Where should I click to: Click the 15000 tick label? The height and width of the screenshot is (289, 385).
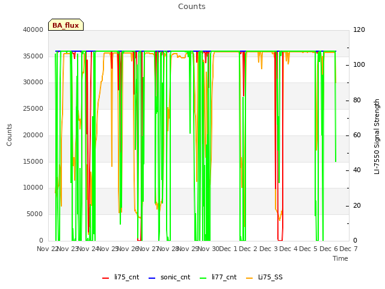pyautogui.click(x=33, y=162)
